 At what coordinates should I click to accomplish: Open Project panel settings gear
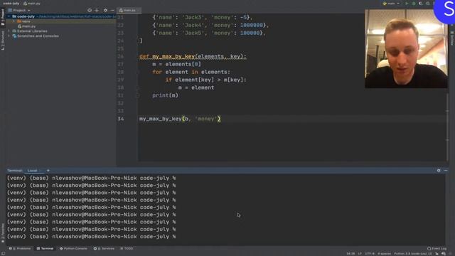[106, 10]
